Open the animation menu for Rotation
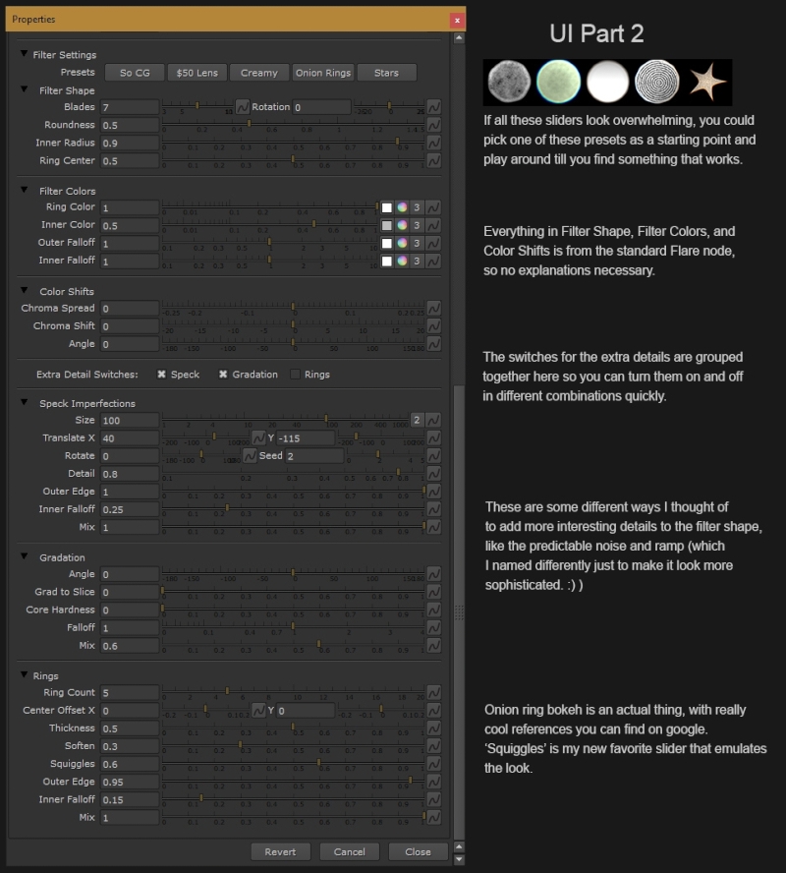The image size is (786, 873). pos(433,106)
